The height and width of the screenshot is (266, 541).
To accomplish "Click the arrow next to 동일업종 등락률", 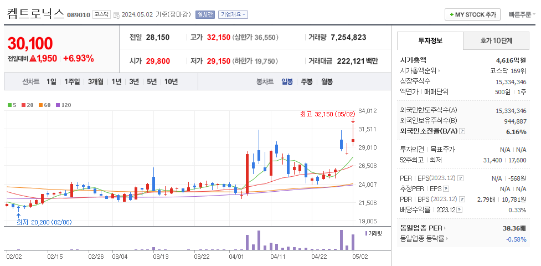I will click(447, 239).
